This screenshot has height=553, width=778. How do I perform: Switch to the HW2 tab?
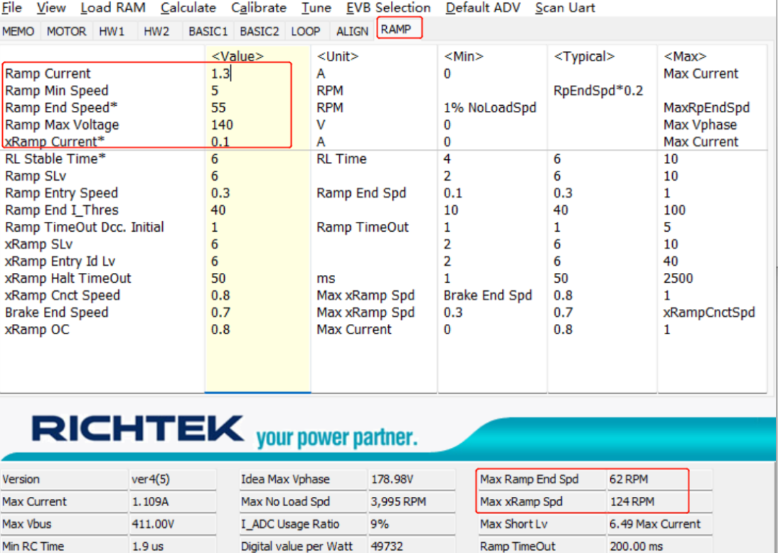click(156, 31)
